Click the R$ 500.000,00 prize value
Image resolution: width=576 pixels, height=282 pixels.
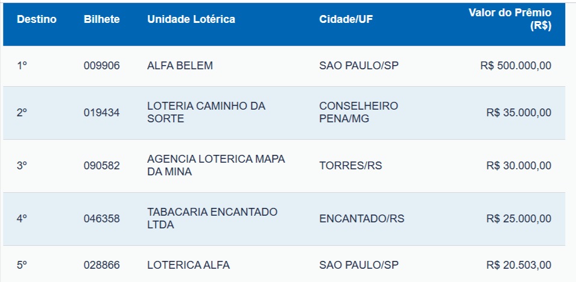[516, 66]
